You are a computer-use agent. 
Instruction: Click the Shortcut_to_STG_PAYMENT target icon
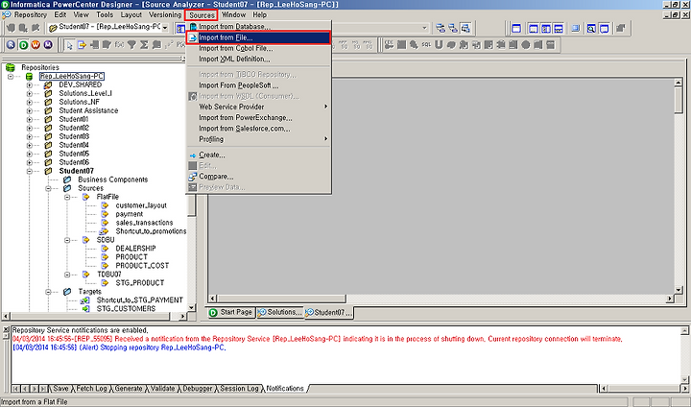point(85,300)
